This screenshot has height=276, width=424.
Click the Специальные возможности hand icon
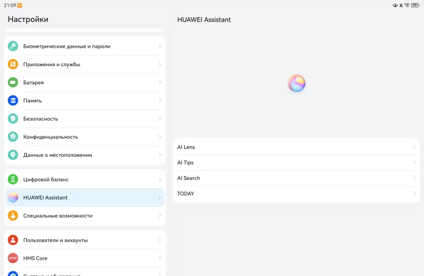pos(13,216)
